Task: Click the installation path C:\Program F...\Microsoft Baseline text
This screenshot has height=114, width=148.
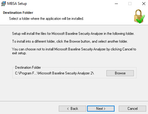Action: tap(55, 73)
